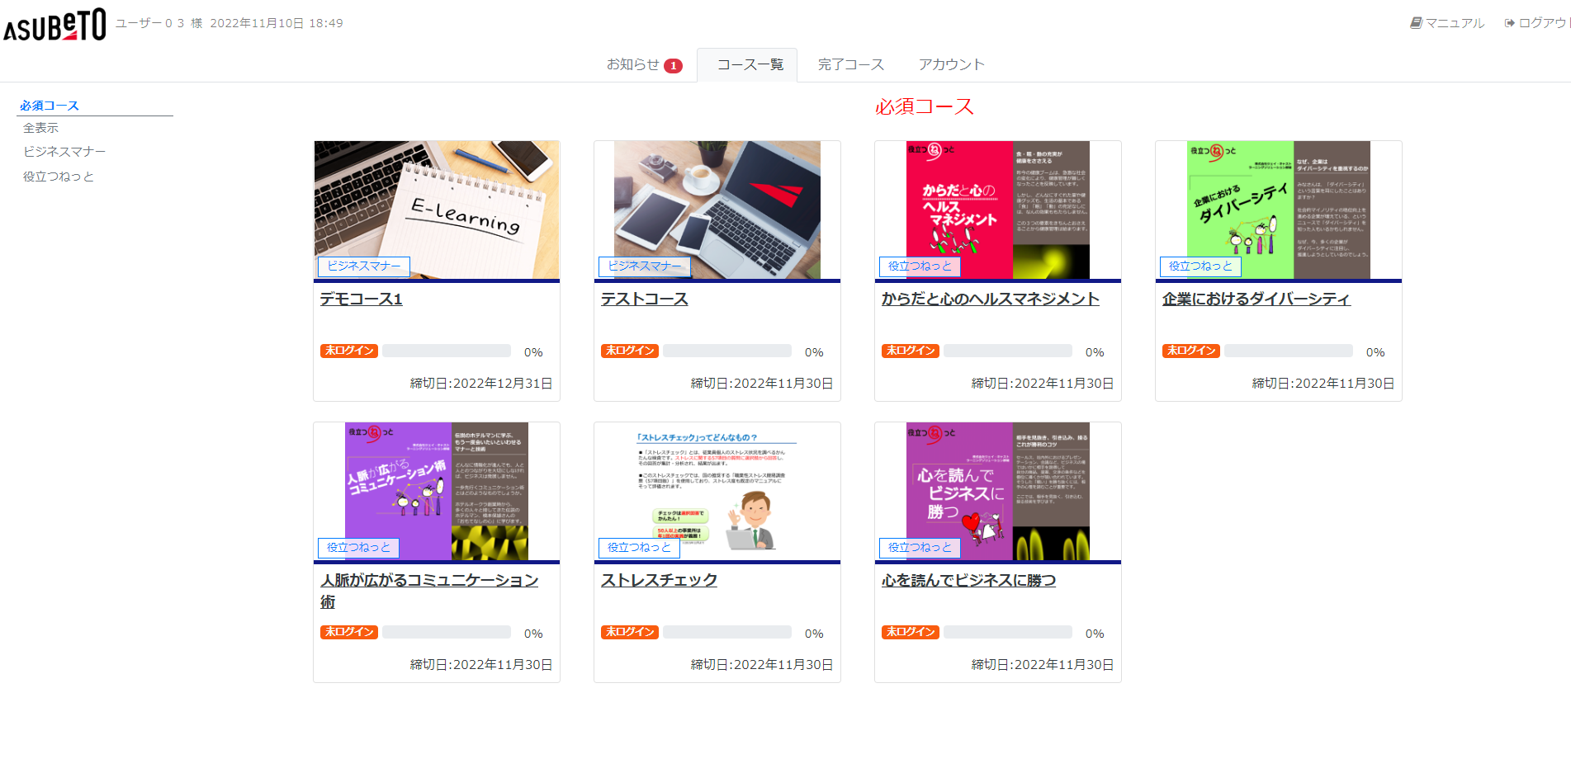
Task: Open the manual book icon
Action: click(1416, 23)
